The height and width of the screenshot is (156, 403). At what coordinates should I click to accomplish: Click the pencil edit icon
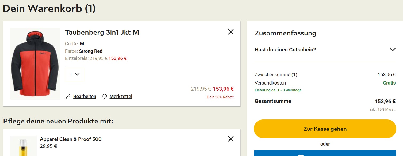click(x=68, y=97)
